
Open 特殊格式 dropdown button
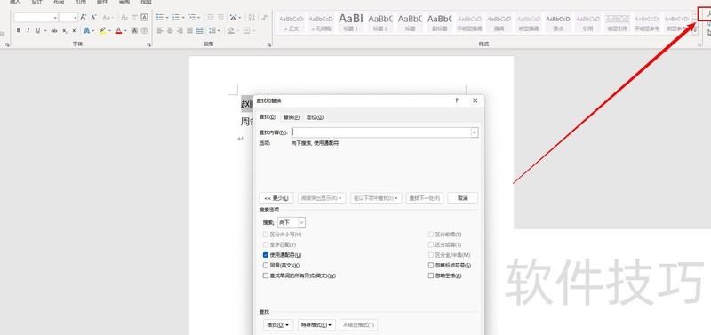pyautogui.click(x=316, y=325)
